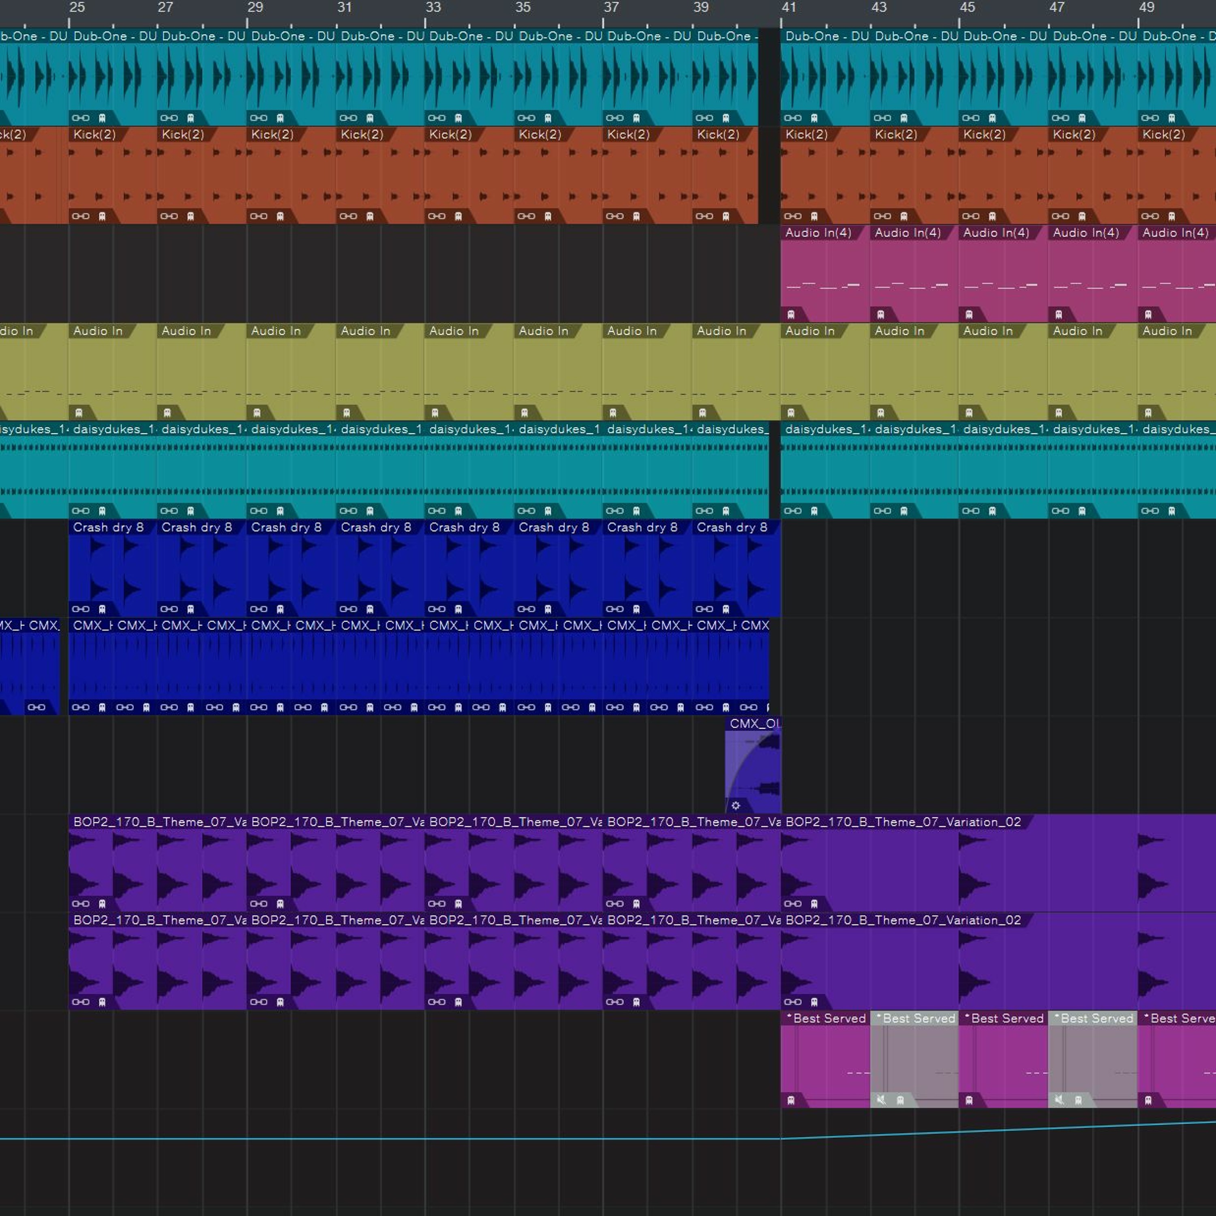Click the ghost icon on the bar 41 Best Served clip
The height and width of the screenshot is (1216, 1216).
click(x=791, y=1100)
